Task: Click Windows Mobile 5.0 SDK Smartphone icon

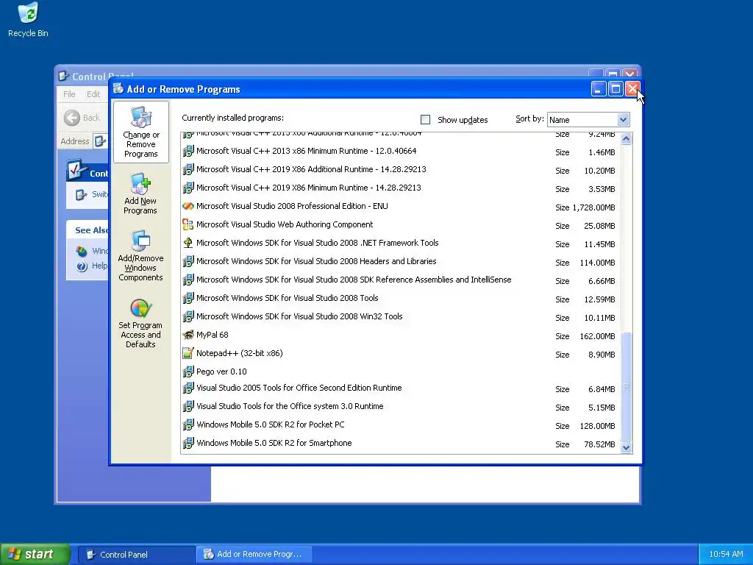Action: (188, 443)
